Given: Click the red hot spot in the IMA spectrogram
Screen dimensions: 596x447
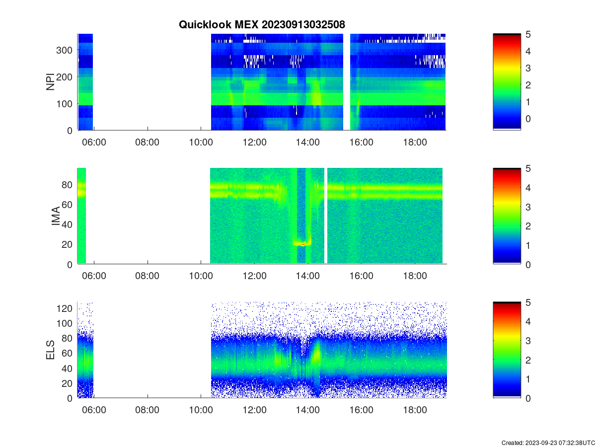Looking at the screenshot, I should [301, 243].
